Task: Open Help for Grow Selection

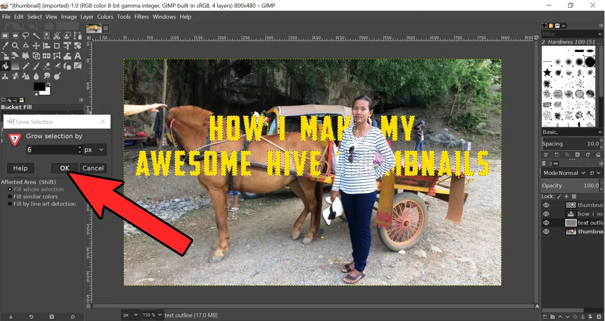Action: [x=20, y=168]
